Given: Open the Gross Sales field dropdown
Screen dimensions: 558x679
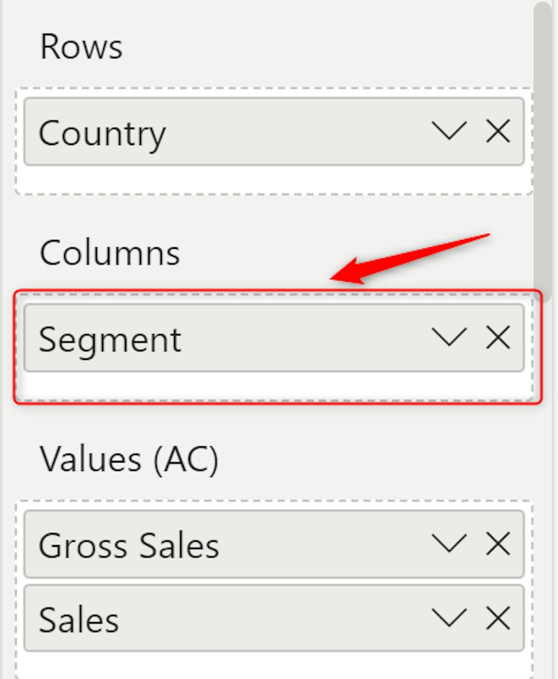Looking at the screenshot, I should point(449,544).
